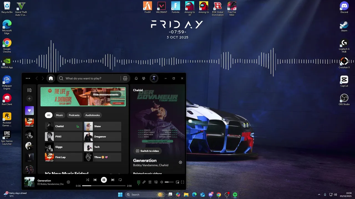The image size is (355, 199).
Task: Click Switch to video button
Action: click(147, 151)
